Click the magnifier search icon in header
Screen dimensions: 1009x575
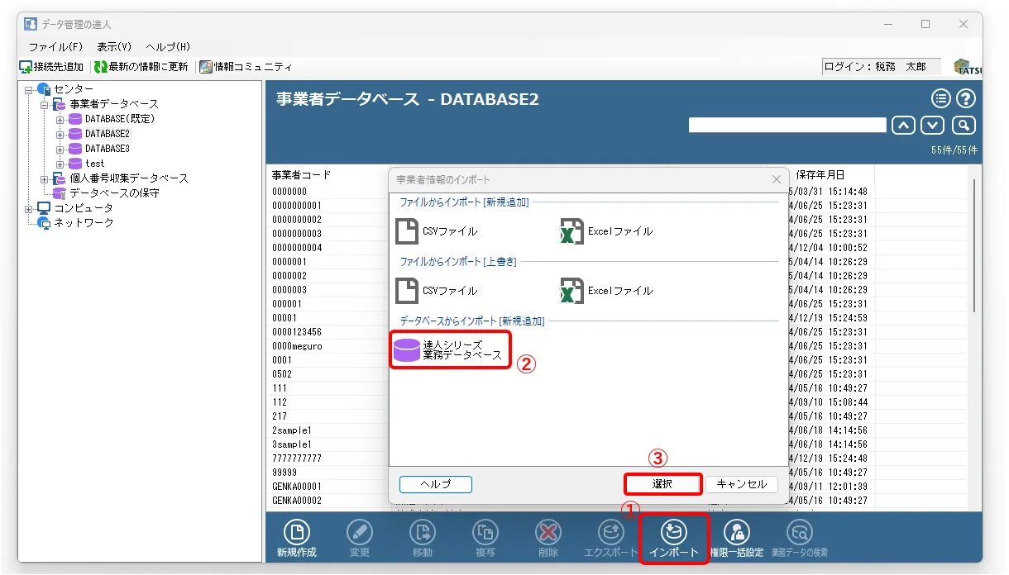(964, 126)
